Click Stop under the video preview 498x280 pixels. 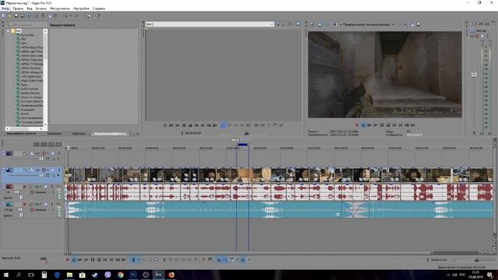click(x=388, y=125)
